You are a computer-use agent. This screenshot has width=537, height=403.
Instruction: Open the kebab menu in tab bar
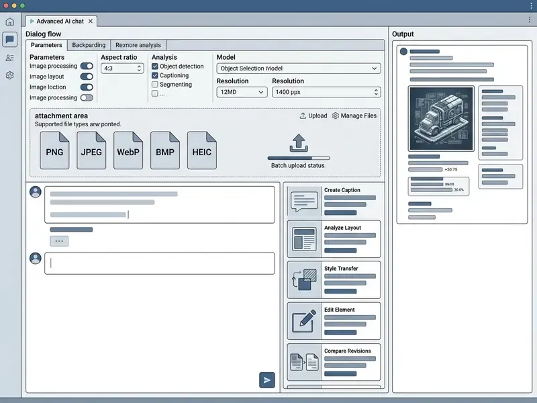pos(530,20)
